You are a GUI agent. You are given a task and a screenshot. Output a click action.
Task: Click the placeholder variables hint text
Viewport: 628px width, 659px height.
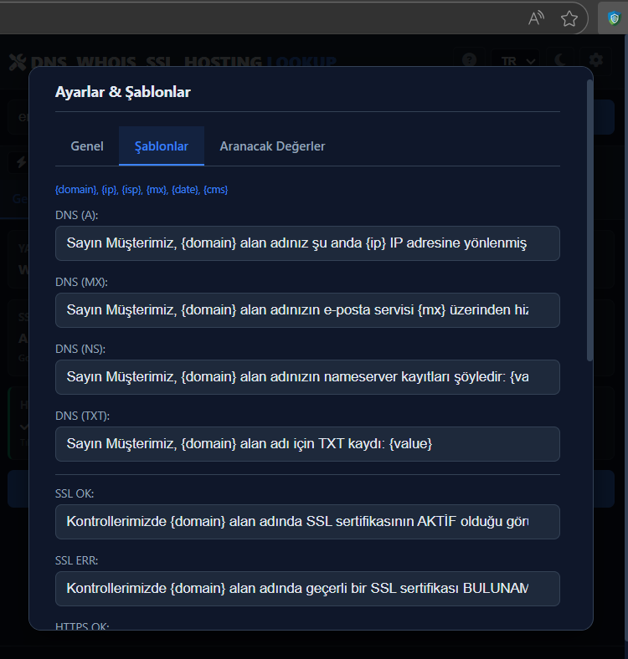(x=142, y=190)
